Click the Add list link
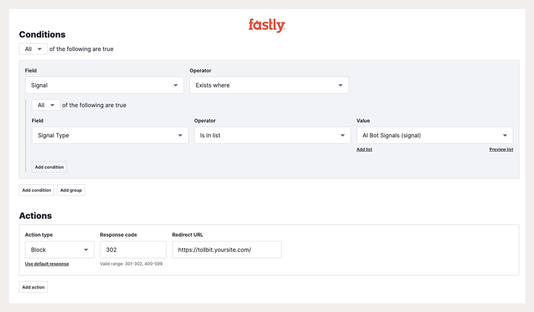This screenshot has width=534, height=312. 364,150
